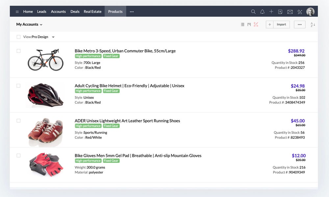This screenshot has height=197, width=329.
Task: Switch to list view icon
Action: click(x=242, y=24)
